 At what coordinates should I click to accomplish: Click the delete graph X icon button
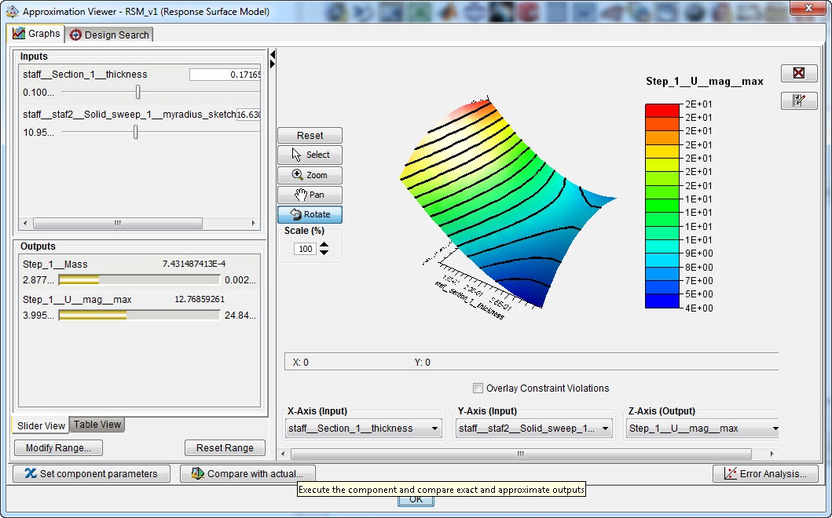tap(799, 73)
